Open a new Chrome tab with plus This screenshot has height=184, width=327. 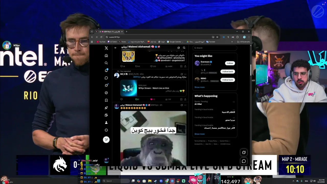coord(126,32)
